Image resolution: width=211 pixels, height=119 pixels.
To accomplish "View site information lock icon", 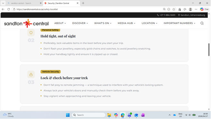I will click(x=14, y=9).
